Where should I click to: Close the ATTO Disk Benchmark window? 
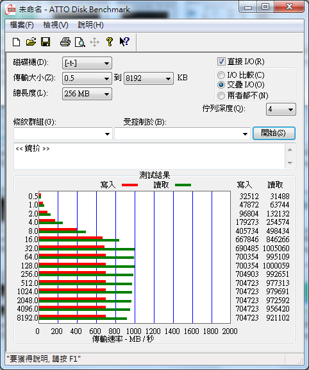click(x=289, y=7)
